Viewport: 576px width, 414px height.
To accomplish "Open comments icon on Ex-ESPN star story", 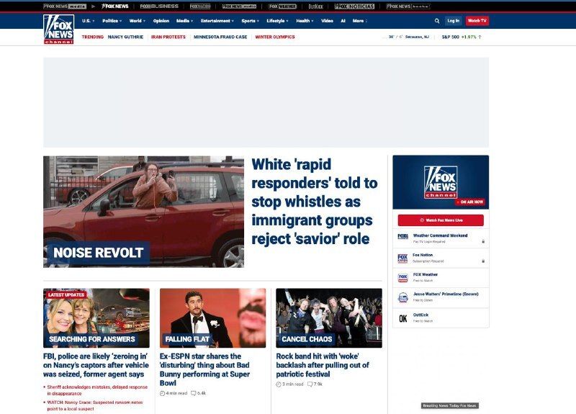I will (x=193, y=393).
